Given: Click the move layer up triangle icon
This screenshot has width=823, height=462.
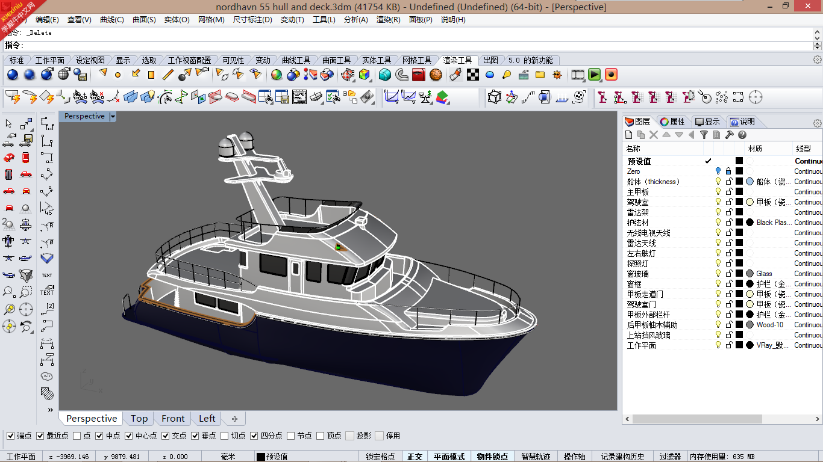Looking at the screenshot, I should tap(666, 135).
